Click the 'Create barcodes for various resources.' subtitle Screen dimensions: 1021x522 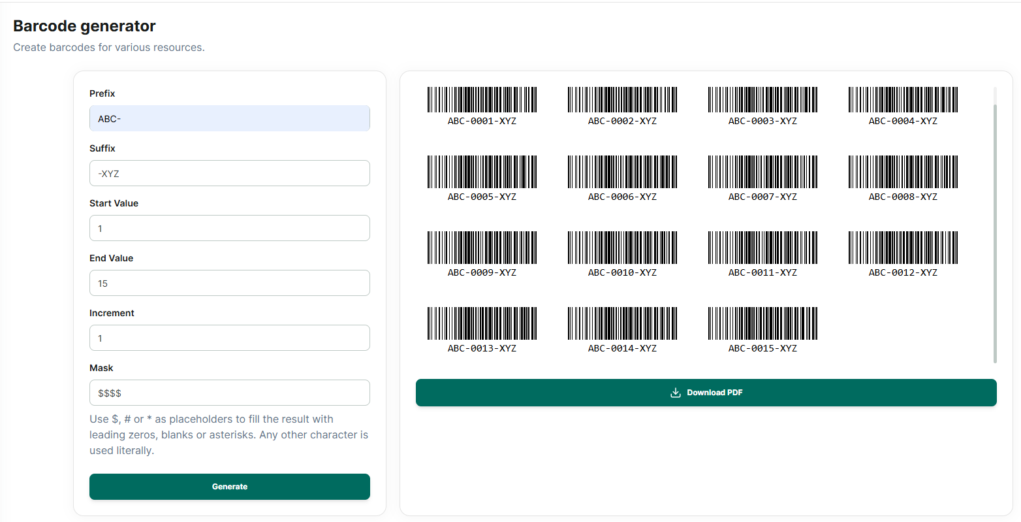click(109, 47)
